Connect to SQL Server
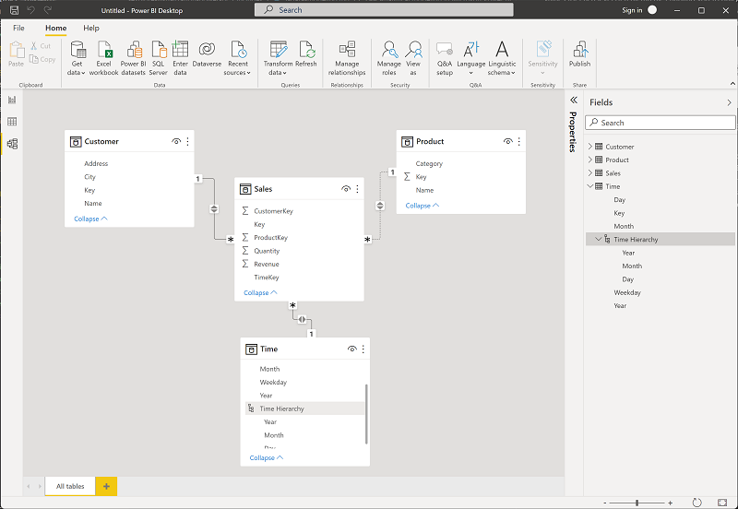 [158, 58]
